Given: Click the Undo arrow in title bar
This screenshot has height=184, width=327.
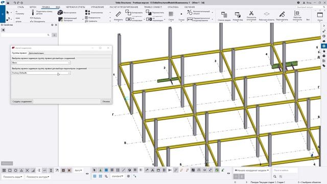Looking at the screenshot, I should coord(15,3).
